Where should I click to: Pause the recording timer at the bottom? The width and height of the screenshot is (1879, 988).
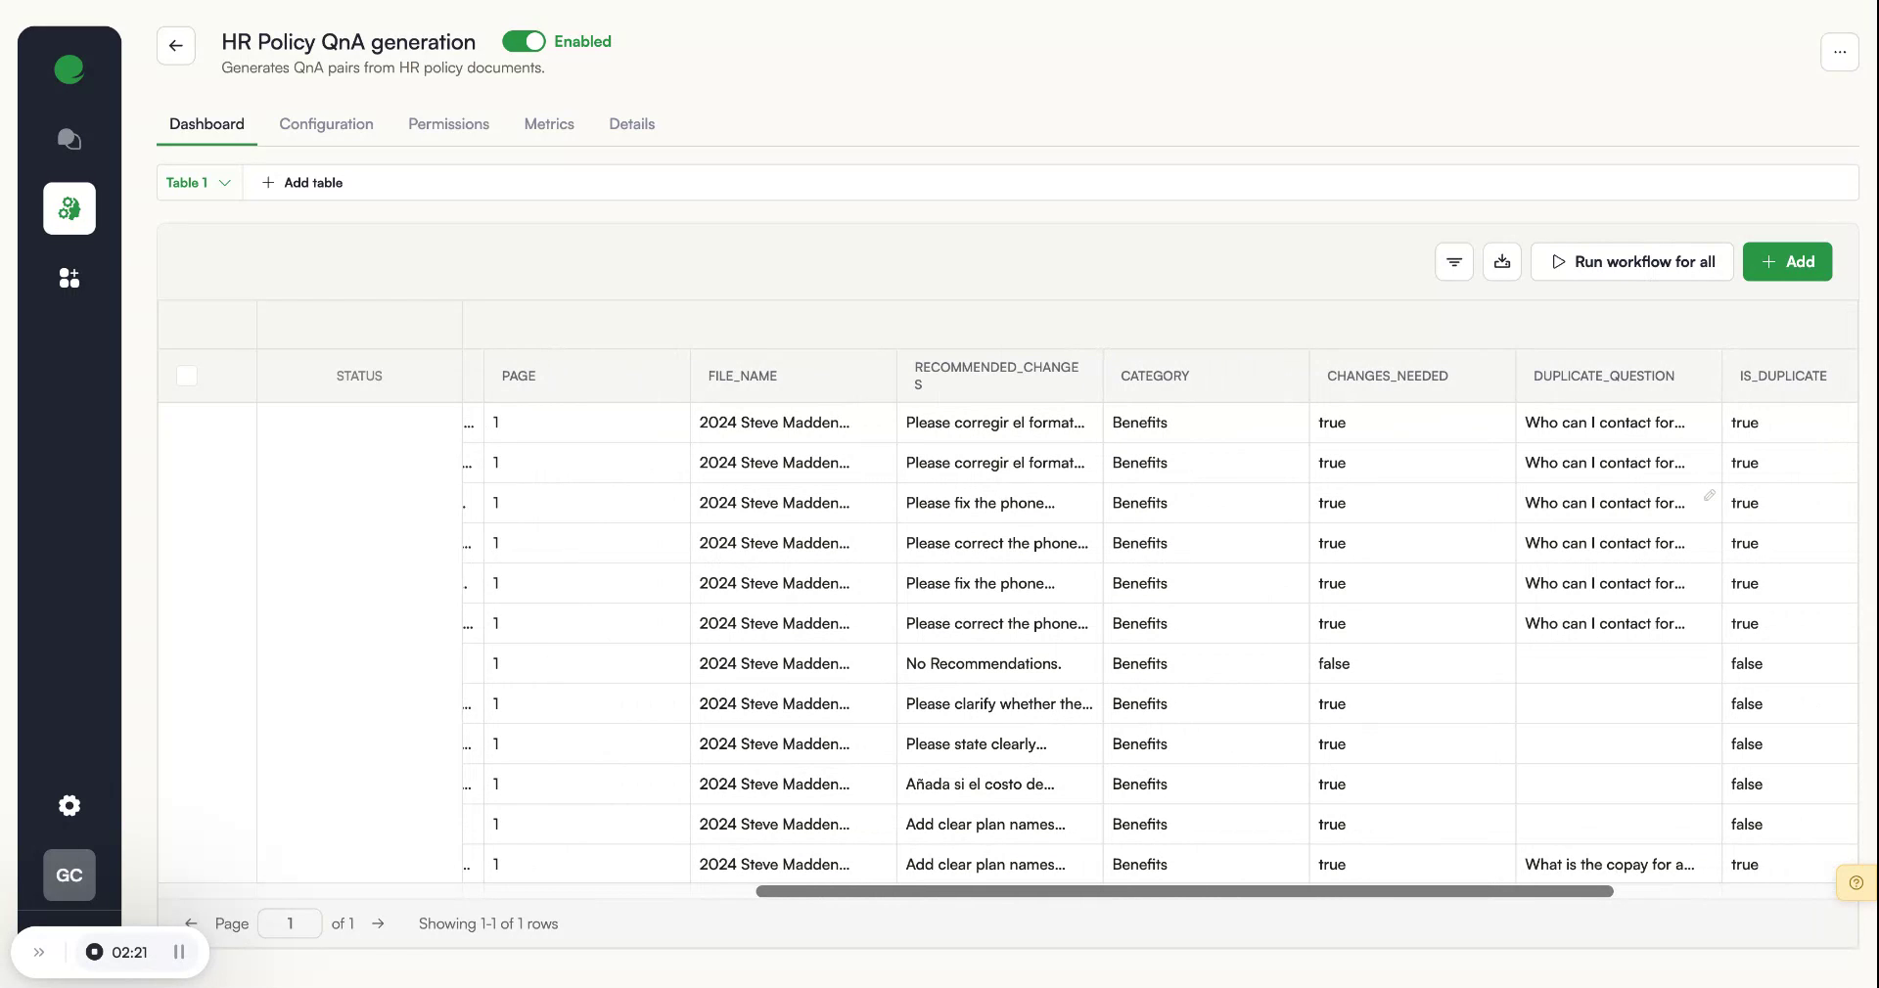(x=179, y=952)
